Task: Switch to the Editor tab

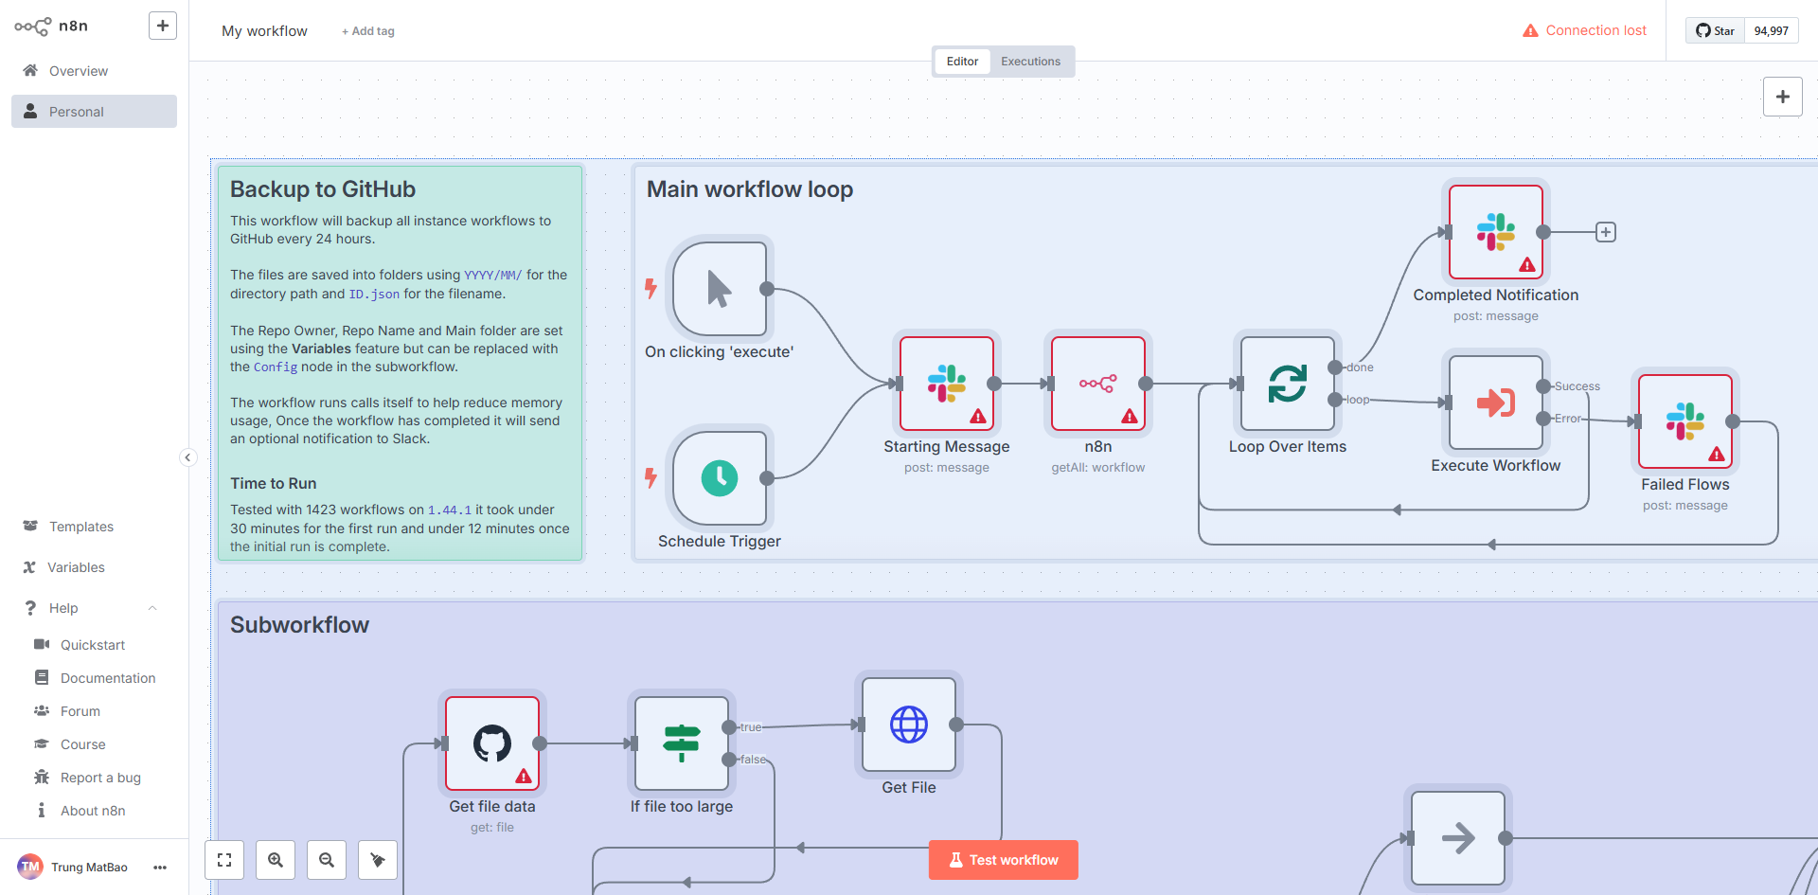Action: (962, 62)
